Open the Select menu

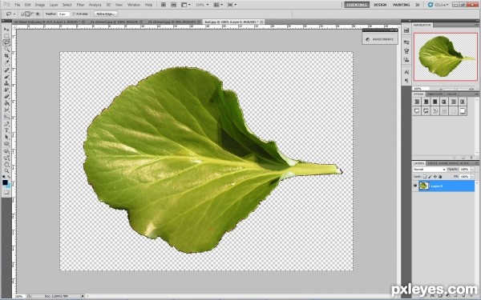pos(67,5)
